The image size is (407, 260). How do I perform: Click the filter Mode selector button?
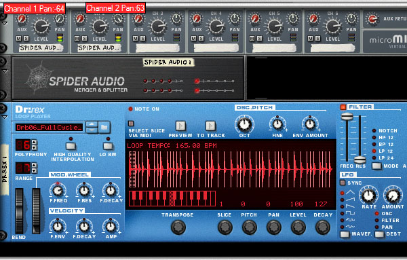(x=376, y=166)
